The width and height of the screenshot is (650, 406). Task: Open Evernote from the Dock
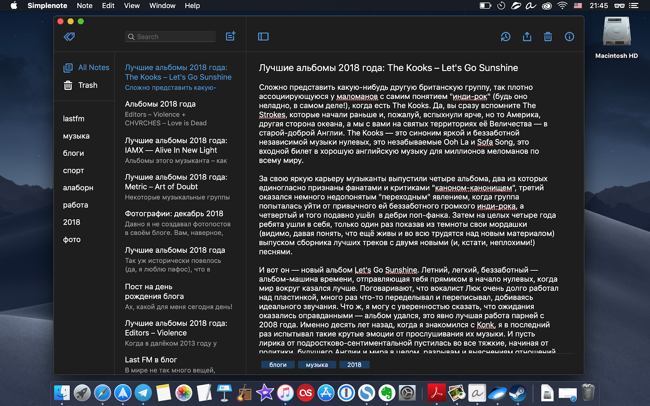pos(387,393)
